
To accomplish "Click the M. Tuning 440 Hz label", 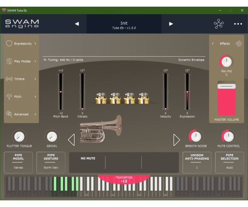I will (x=63, y=60).
